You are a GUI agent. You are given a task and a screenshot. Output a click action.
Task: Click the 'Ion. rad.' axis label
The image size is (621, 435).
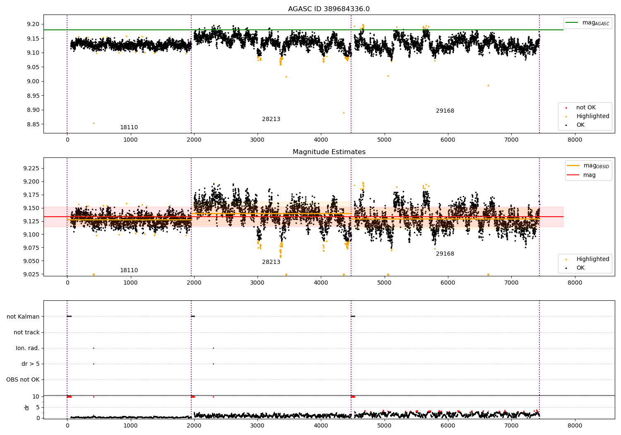[28, 348]
